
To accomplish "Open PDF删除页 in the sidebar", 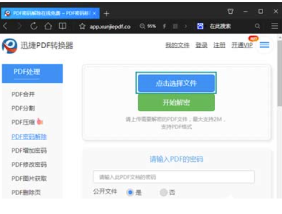I will (x=26, y=192).
